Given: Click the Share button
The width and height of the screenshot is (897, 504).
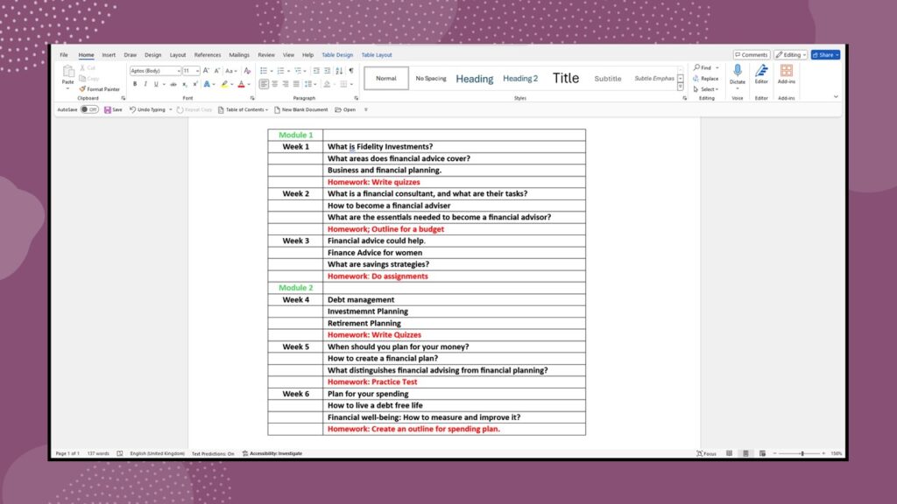Looking at the screenshot, I should [x=824, y=55].
